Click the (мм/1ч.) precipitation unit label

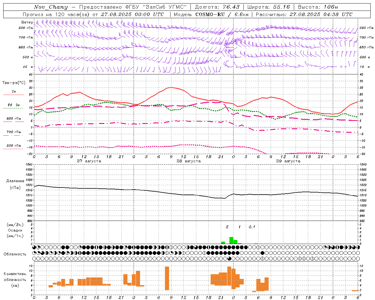point(15,236)
